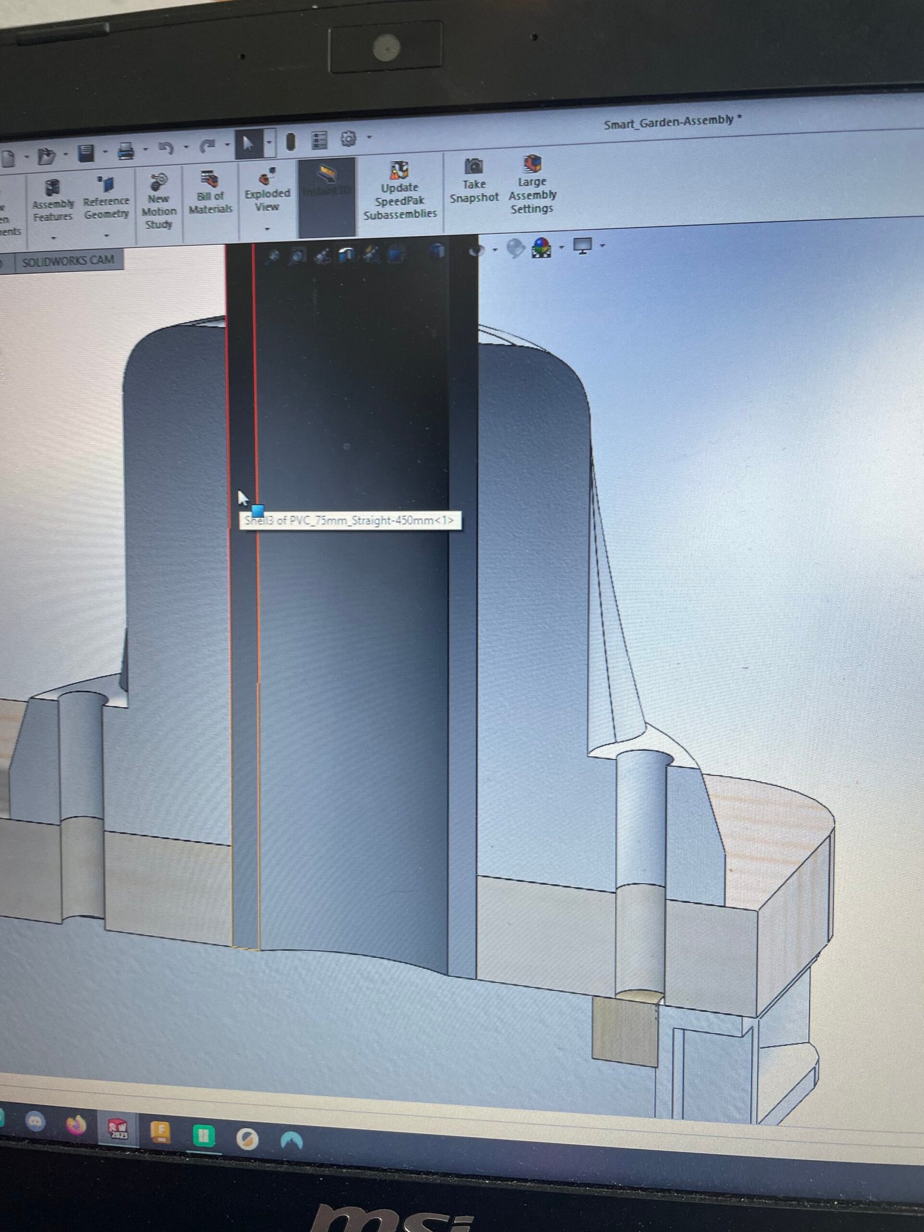Click the Print icon in quick toolbar
The height and width of the screenshot is (1232, 924).
[126, 151]
